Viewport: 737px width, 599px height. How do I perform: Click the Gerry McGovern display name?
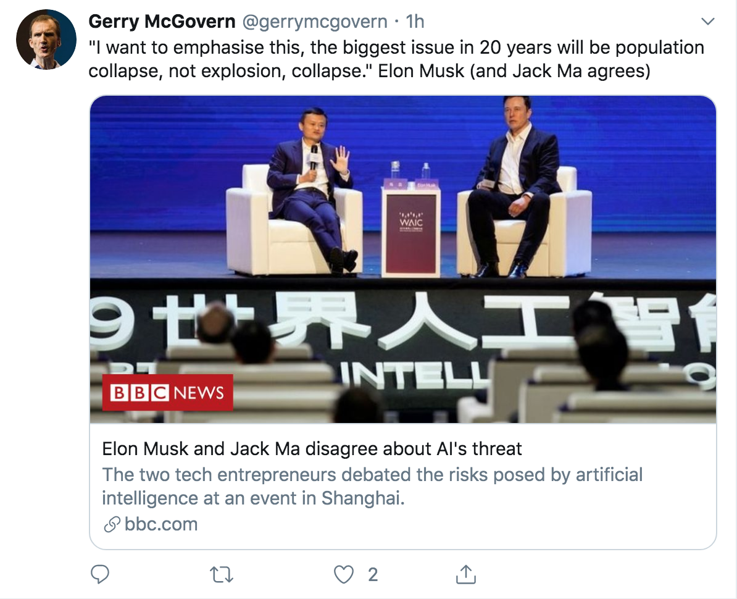tap(162, 22)
